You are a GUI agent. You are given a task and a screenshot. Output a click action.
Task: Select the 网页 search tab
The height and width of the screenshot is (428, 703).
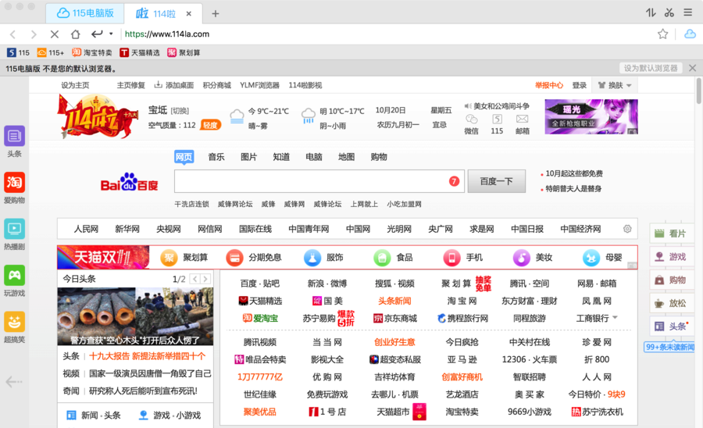[184, 157]
